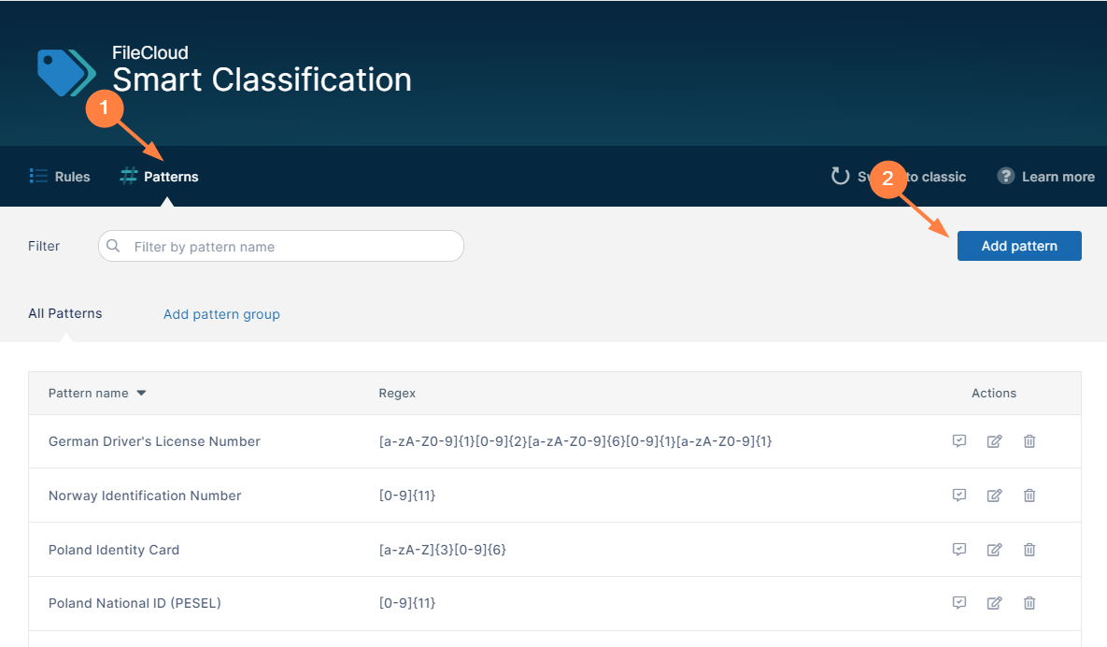
Task: Test the Poland National ID (PESEL) pattern
Action: (x=958, y=603)
